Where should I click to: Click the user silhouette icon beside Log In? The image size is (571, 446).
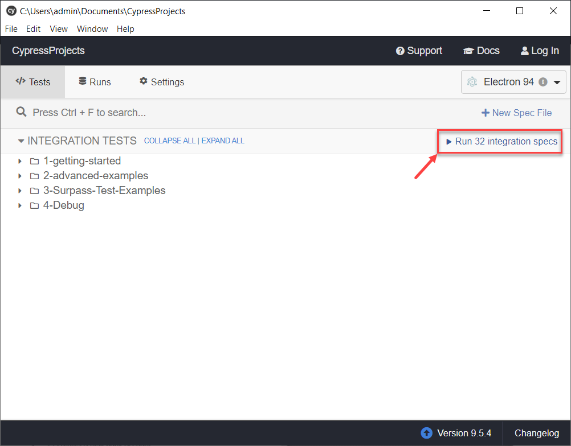point(524,51)
